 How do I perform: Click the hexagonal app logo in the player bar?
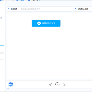(11, 84)
